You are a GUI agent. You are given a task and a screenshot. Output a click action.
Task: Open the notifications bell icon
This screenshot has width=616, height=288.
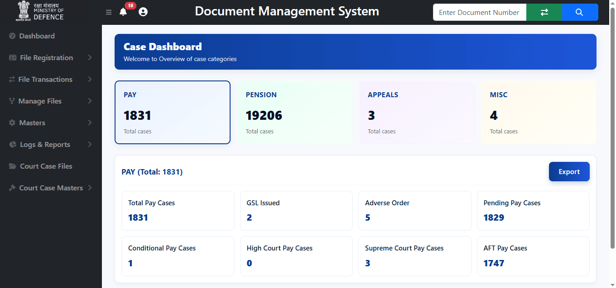tap(123, 12)
